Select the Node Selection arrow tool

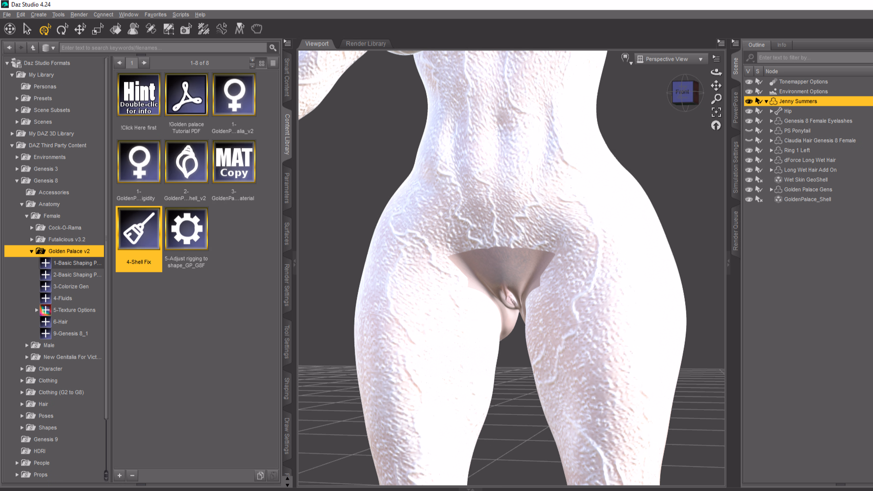click(x=27, y=29)
